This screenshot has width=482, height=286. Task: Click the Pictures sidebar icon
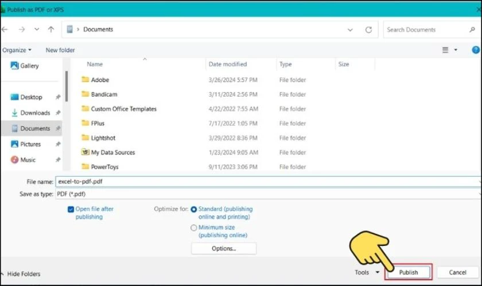tap(14, 144)
